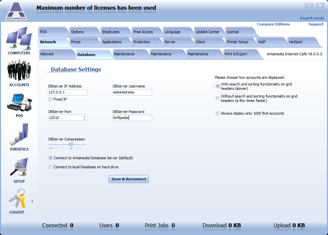This screenshot has height=235, width=328.
Task: Click the DBServer Compression slider handle
Action: [x=71, y=144]
